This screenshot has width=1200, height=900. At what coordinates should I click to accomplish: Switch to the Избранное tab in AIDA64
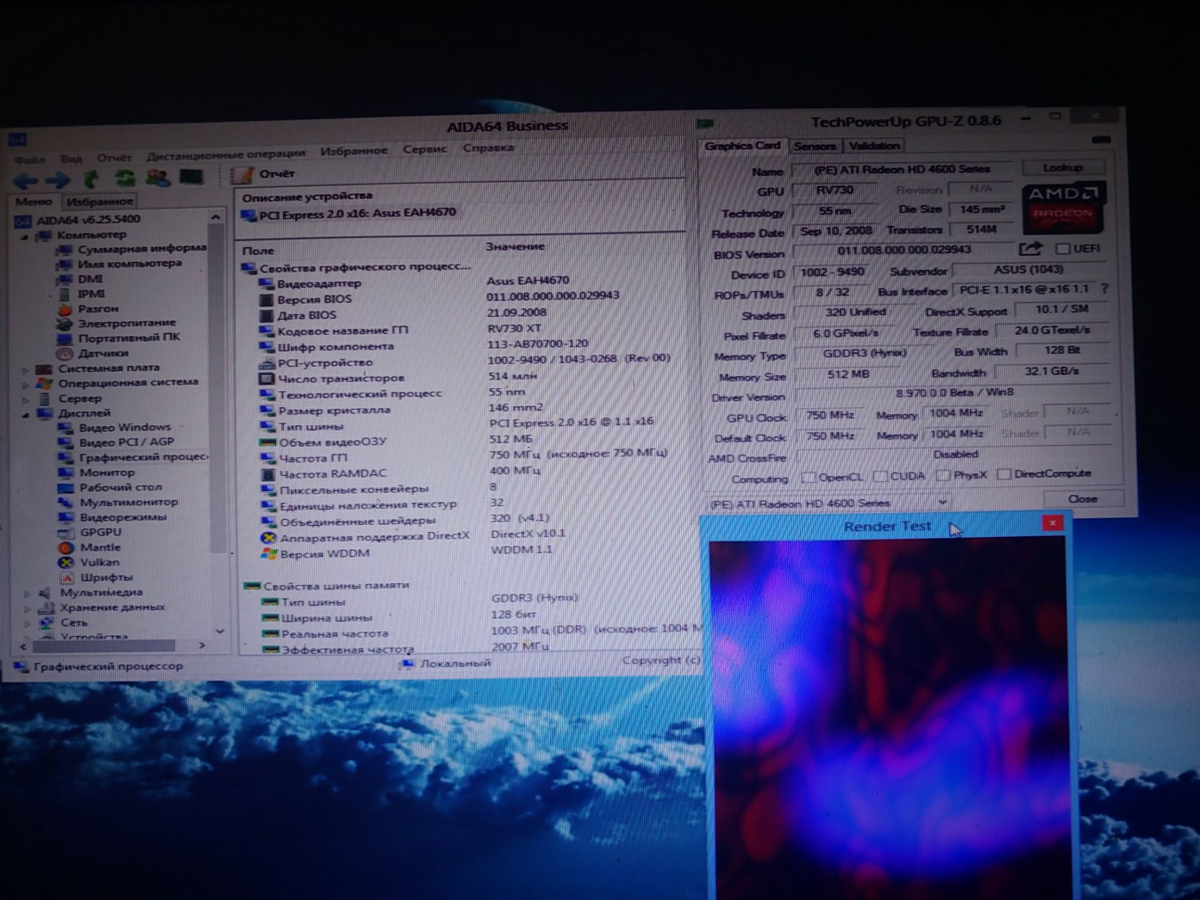point(99,201)
